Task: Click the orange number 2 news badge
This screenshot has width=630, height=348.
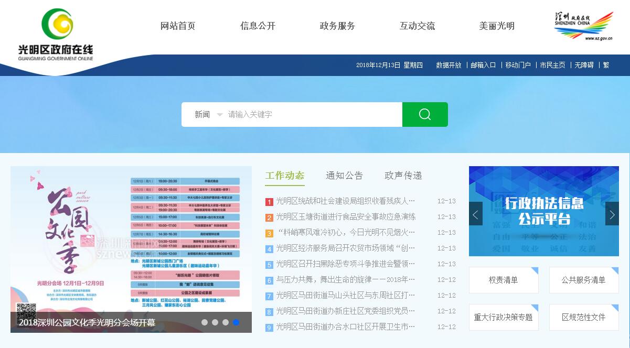Action: [269, 217]
